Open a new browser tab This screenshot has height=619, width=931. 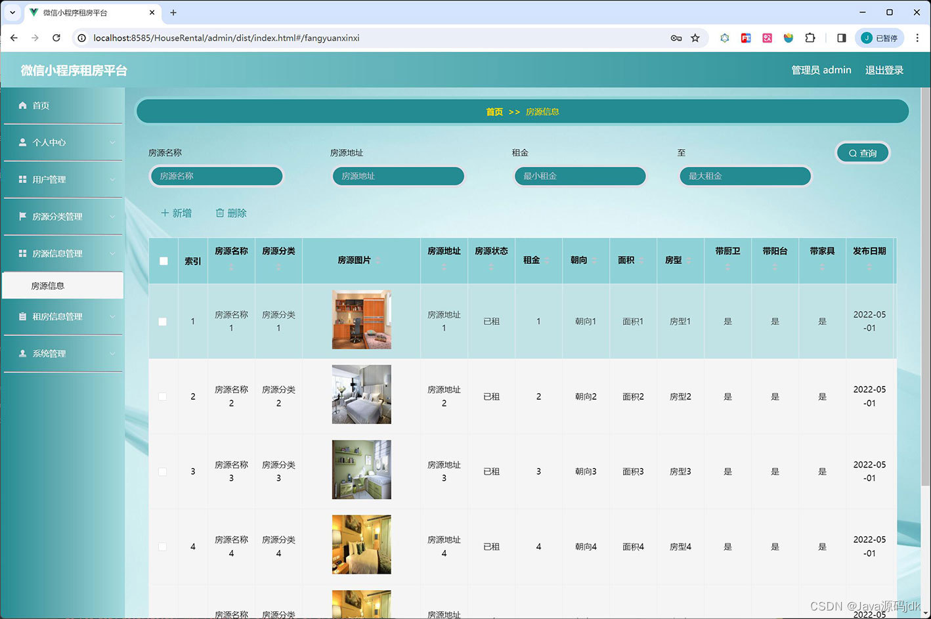click(x=173, y=12)
